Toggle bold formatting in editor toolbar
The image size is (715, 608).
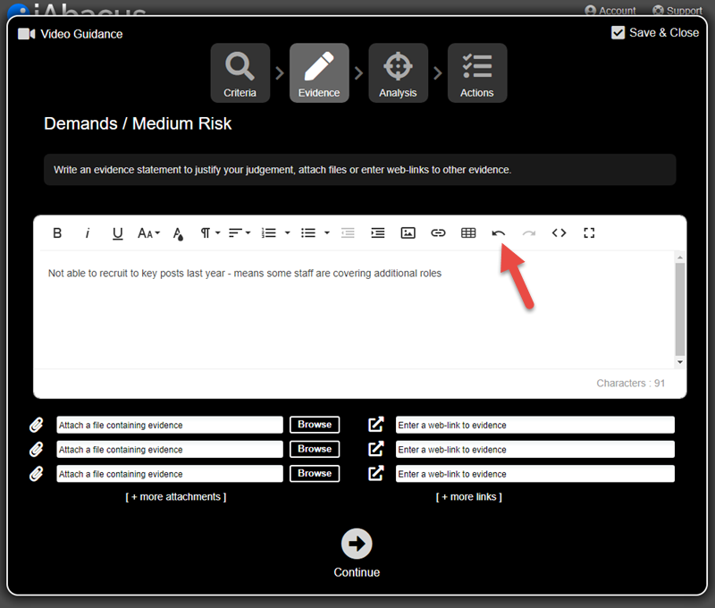[57, 233]
